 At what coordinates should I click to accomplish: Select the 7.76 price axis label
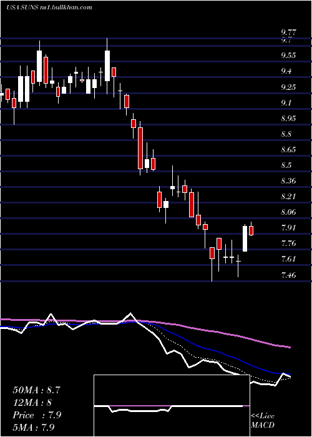(x=288, y=243)
